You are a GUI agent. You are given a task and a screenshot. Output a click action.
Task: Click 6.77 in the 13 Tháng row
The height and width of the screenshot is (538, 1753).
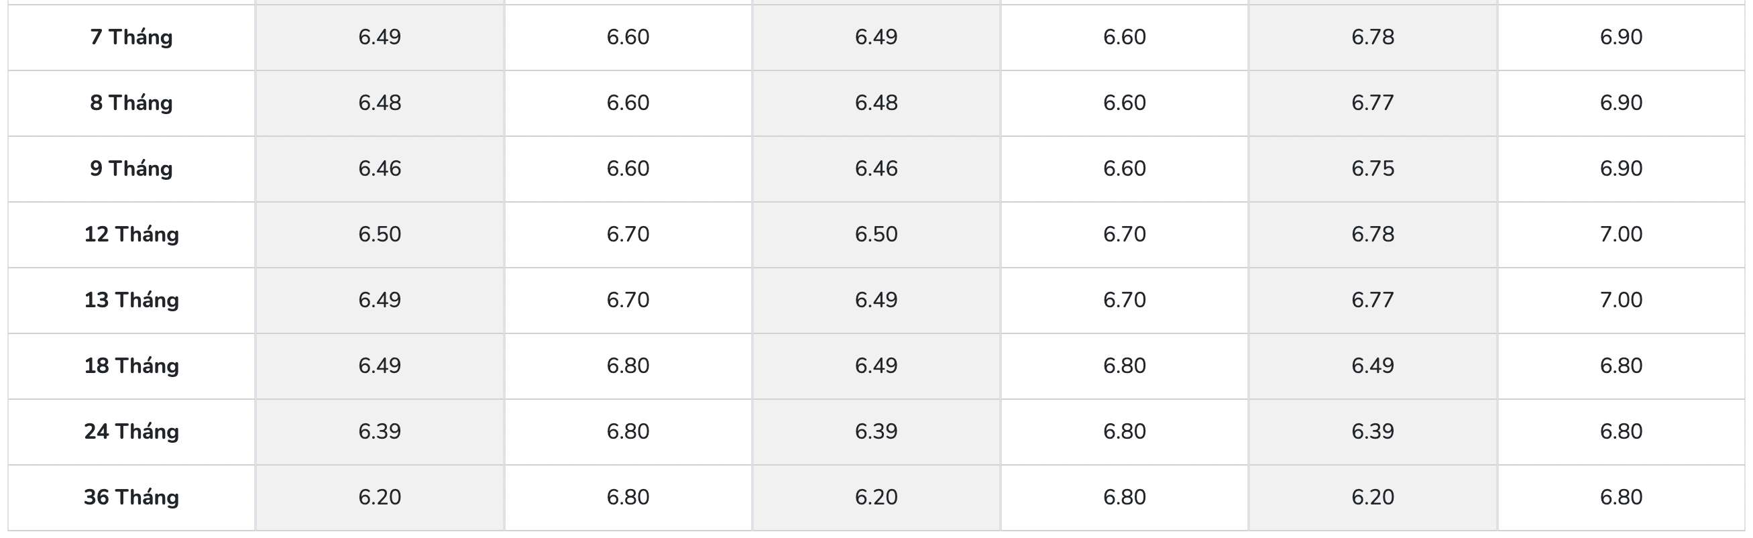pos(1373,300)
